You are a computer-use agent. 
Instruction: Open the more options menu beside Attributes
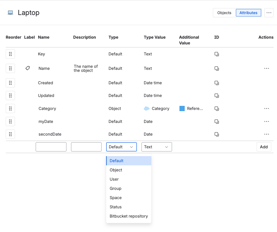coord(269,13)
